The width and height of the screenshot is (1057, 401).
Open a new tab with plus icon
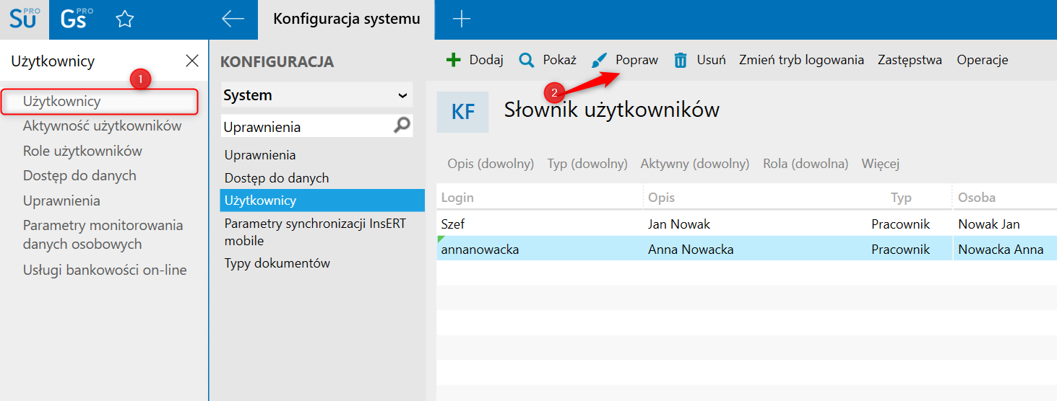pyautogui.click(x=461, y=19)
